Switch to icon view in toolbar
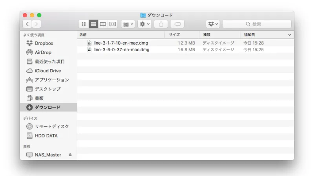314x176 pixels. [84, 24]
